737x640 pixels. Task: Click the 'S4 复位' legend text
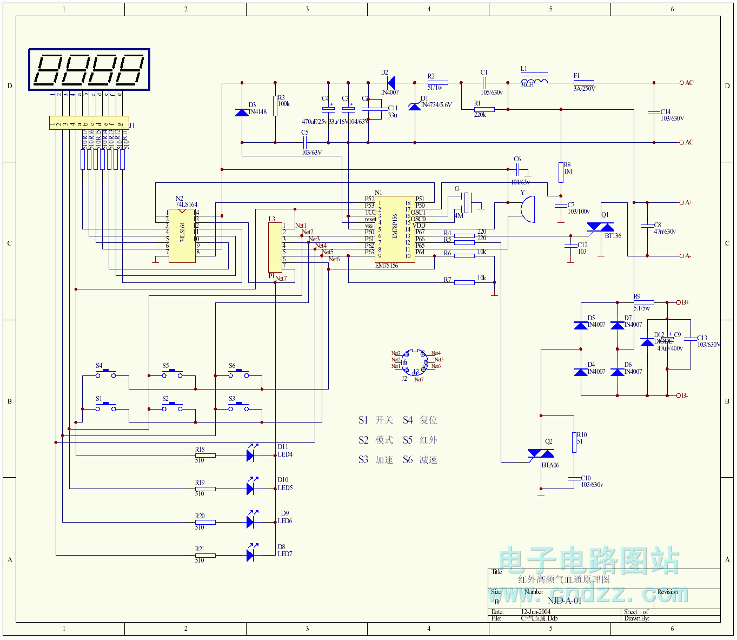coord(420,420)
